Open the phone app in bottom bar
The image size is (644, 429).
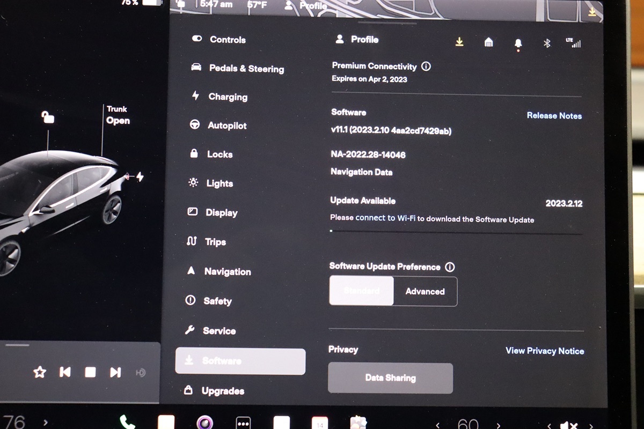(127, 421)
